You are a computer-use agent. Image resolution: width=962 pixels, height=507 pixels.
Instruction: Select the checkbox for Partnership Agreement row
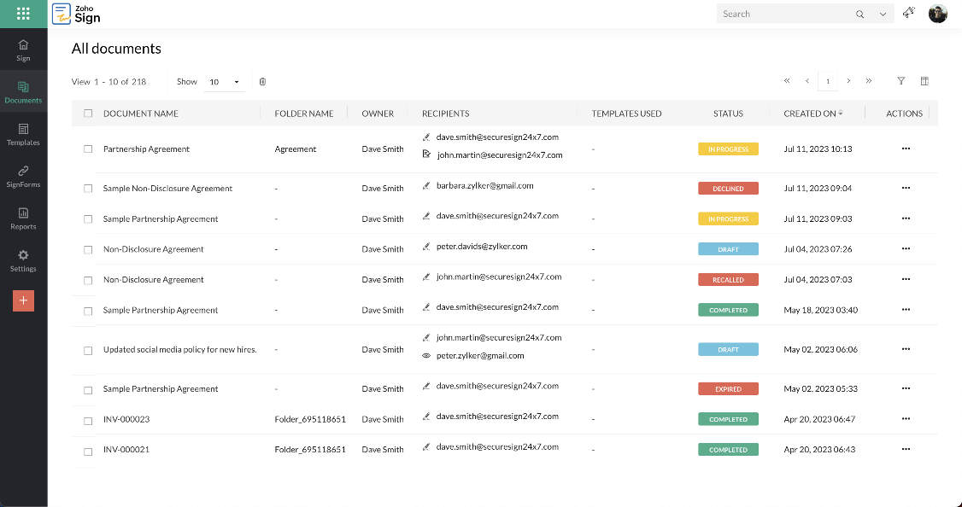click(87, 149)
